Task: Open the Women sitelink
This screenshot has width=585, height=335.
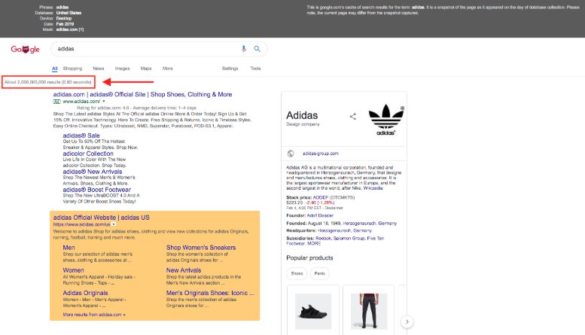Action: coord(74,270)
